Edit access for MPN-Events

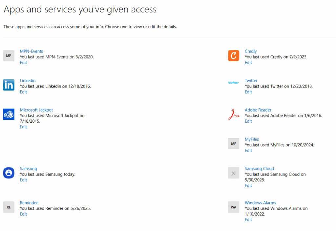click(23, 63)
